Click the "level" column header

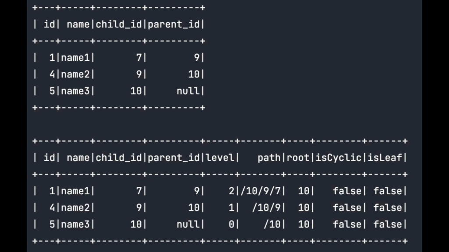tap(220, 157)
